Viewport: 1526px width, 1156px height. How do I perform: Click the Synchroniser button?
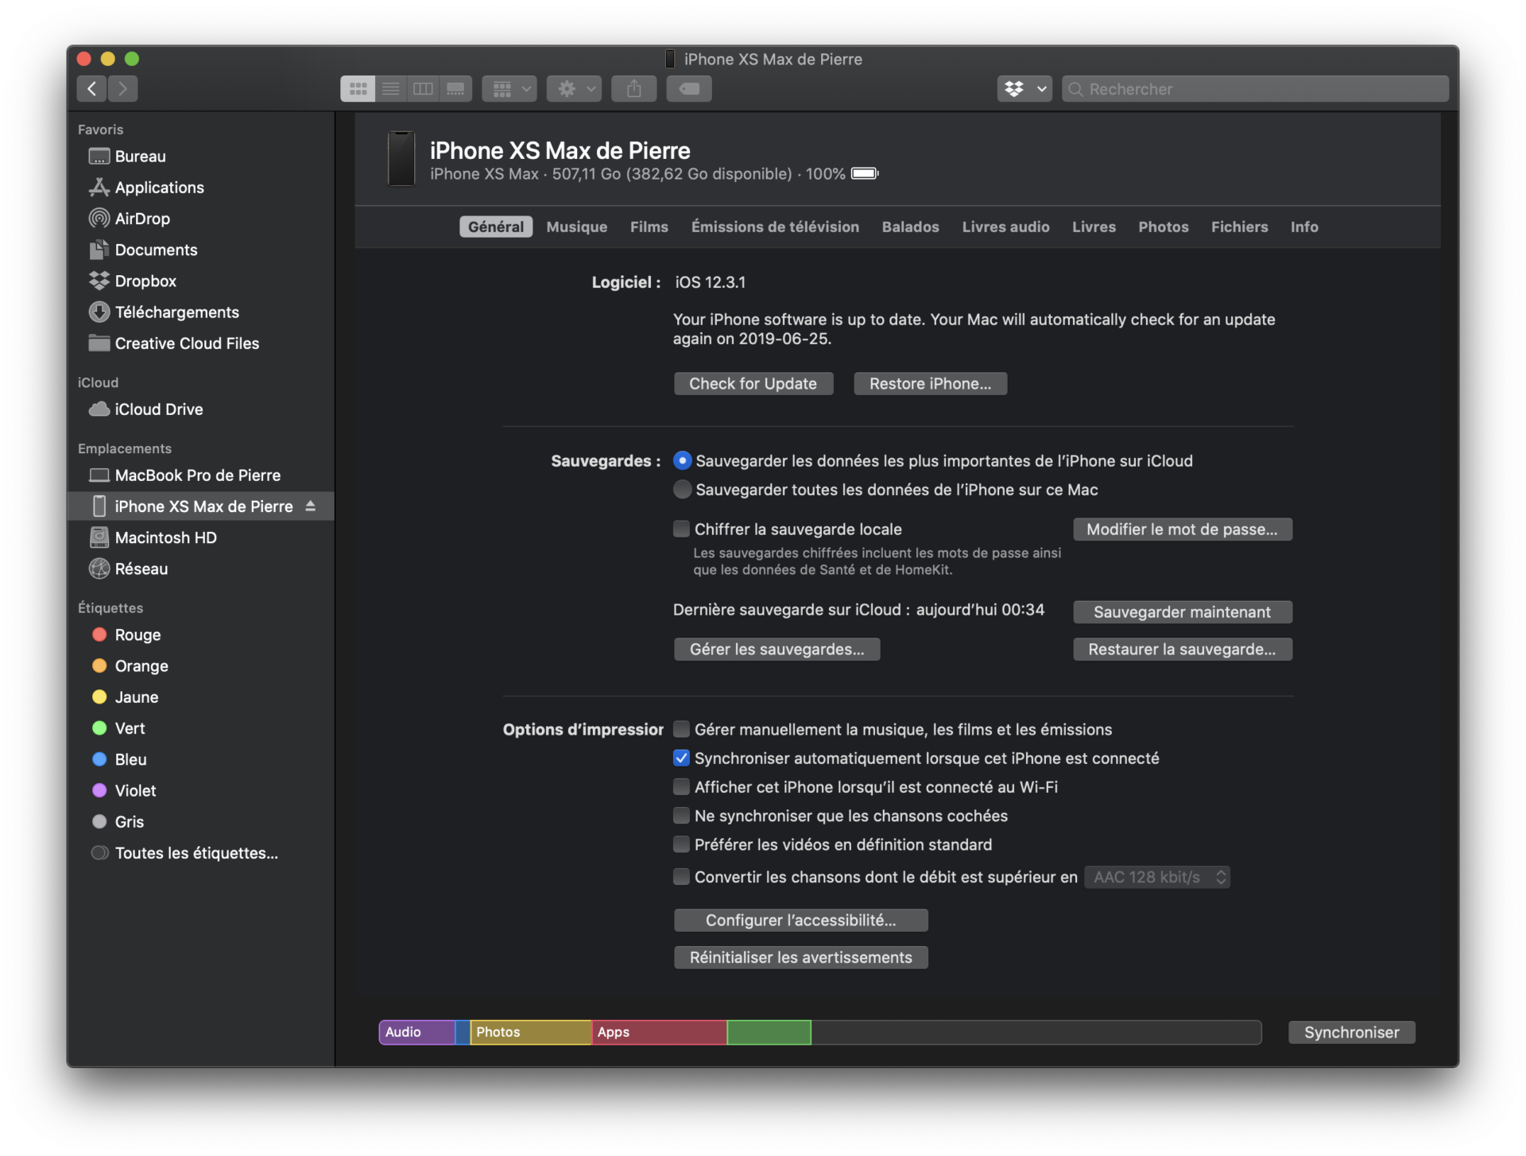[x=1352, y=1033]
